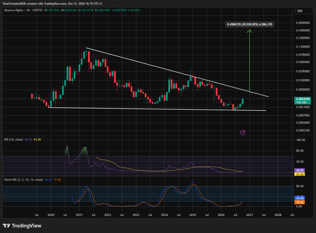Select the green upward price range arrow
Screen dimensions: 316x233
pyautogui.click(x=250, y=61)
